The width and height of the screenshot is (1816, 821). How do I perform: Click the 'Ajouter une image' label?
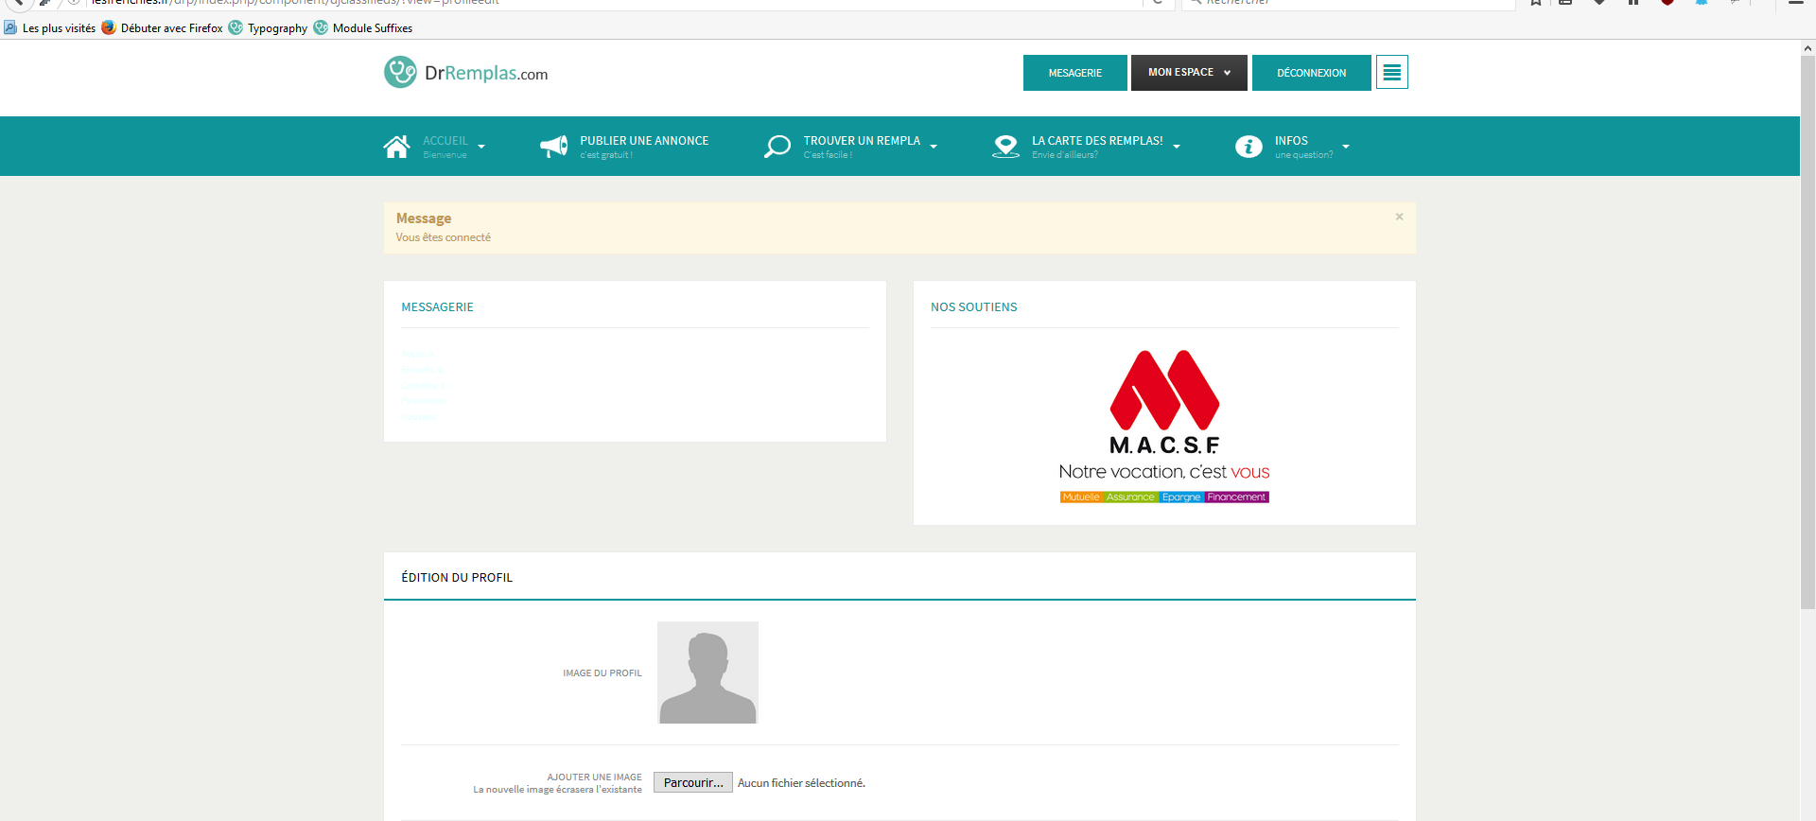[594, 777]
